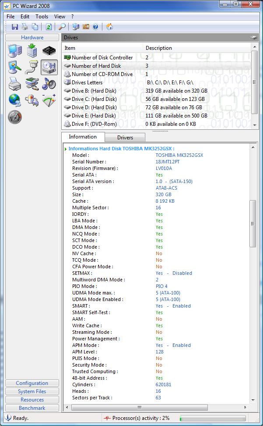Click the Description column header

click(196, 48)
